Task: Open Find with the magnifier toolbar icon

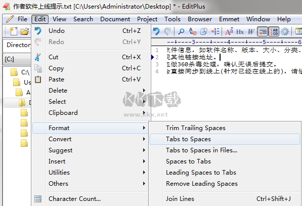Action: point(181,31)
